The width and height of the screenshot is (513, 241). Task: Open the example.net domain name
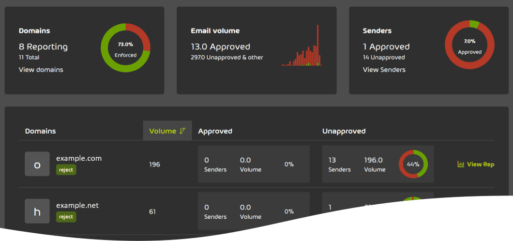tap(77, 206)
